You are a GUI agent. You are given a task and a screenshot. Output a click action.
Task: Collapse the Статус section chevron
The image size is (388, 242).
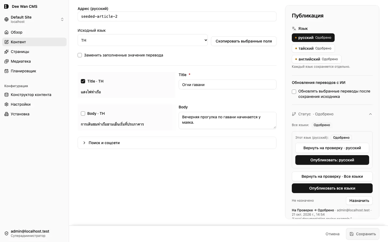(370, 114)
